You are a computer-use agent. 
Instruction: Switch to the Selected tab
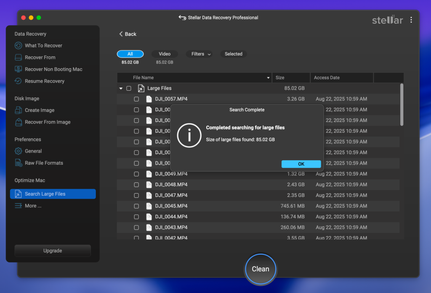(233, 54)
